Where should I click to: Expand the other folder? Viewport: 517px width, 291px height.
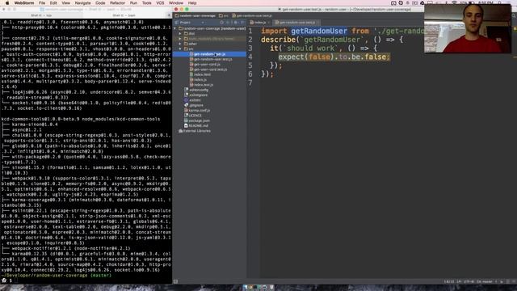point(180,44)
